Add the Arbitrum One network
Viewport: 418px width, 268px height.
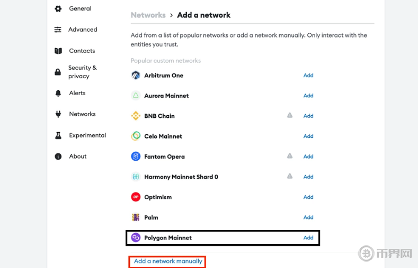[x=308, y=75]
